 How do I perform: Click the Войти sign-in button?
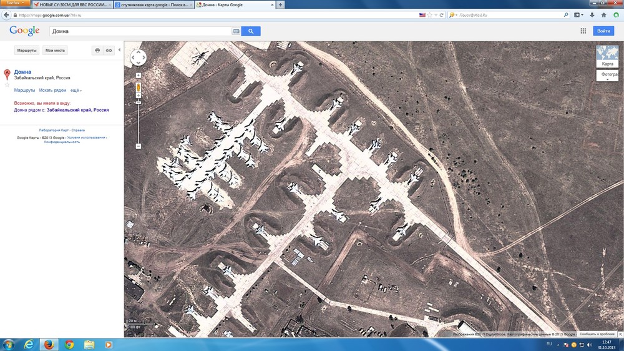pos(603,31)
